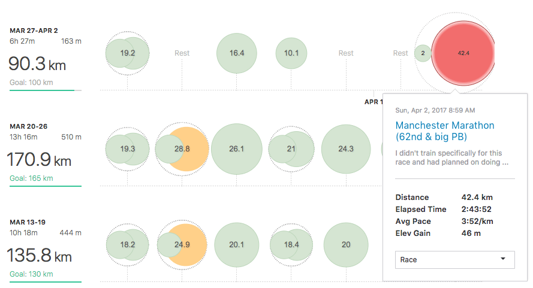Select the small 2 km activity bubble
533x288 pixels.
423,53
